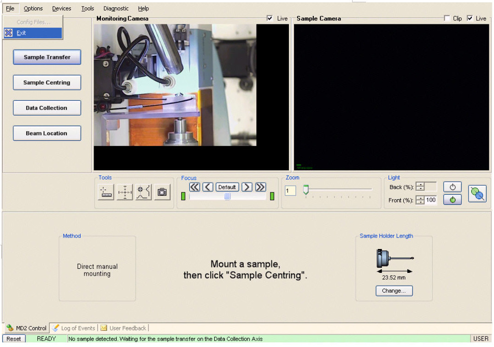Adjust the Front light percentage stepper
Viewport: 494px width, 347px height.
pyautogui.click(x=420, y=200)
